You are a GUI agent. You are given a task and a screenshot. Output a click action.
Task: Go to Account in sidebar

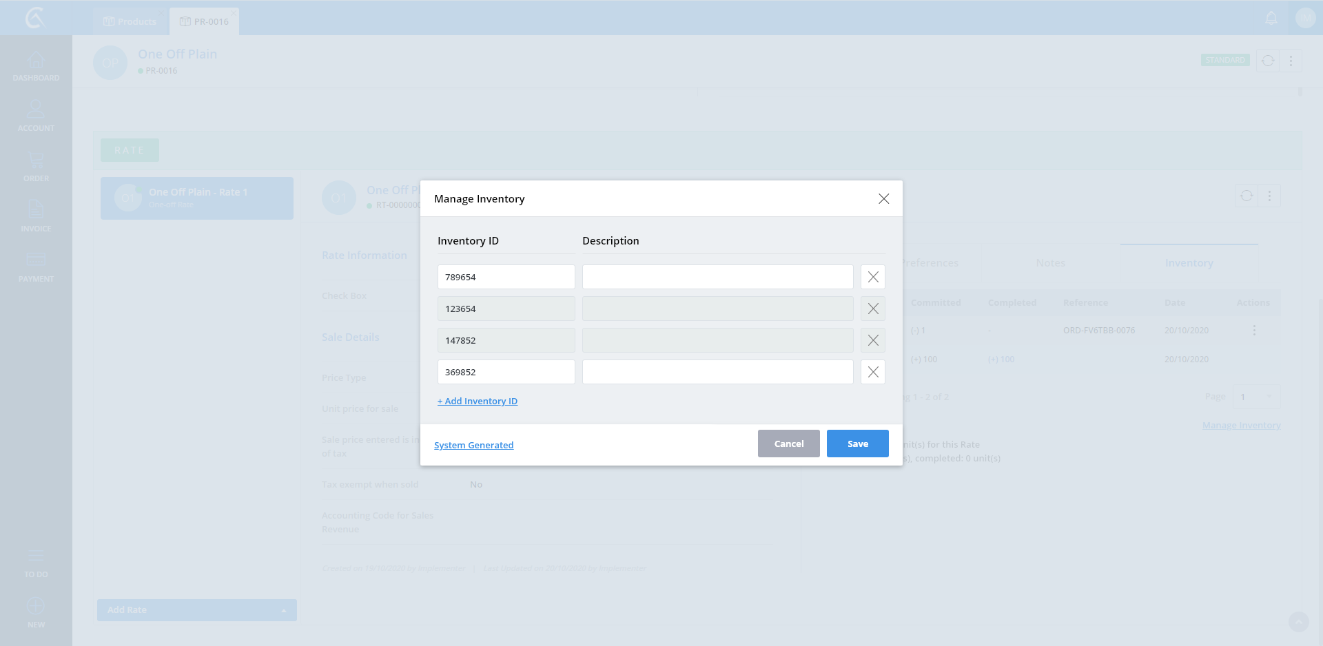pyautogui.click(x=36, y=116)
